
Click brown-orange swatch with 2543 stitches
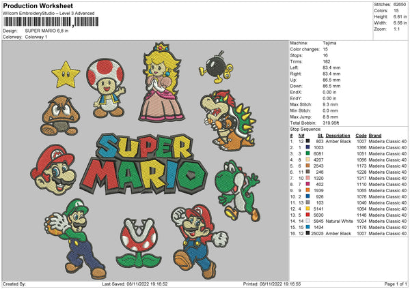pyautogui.click(x=307, y=166)
